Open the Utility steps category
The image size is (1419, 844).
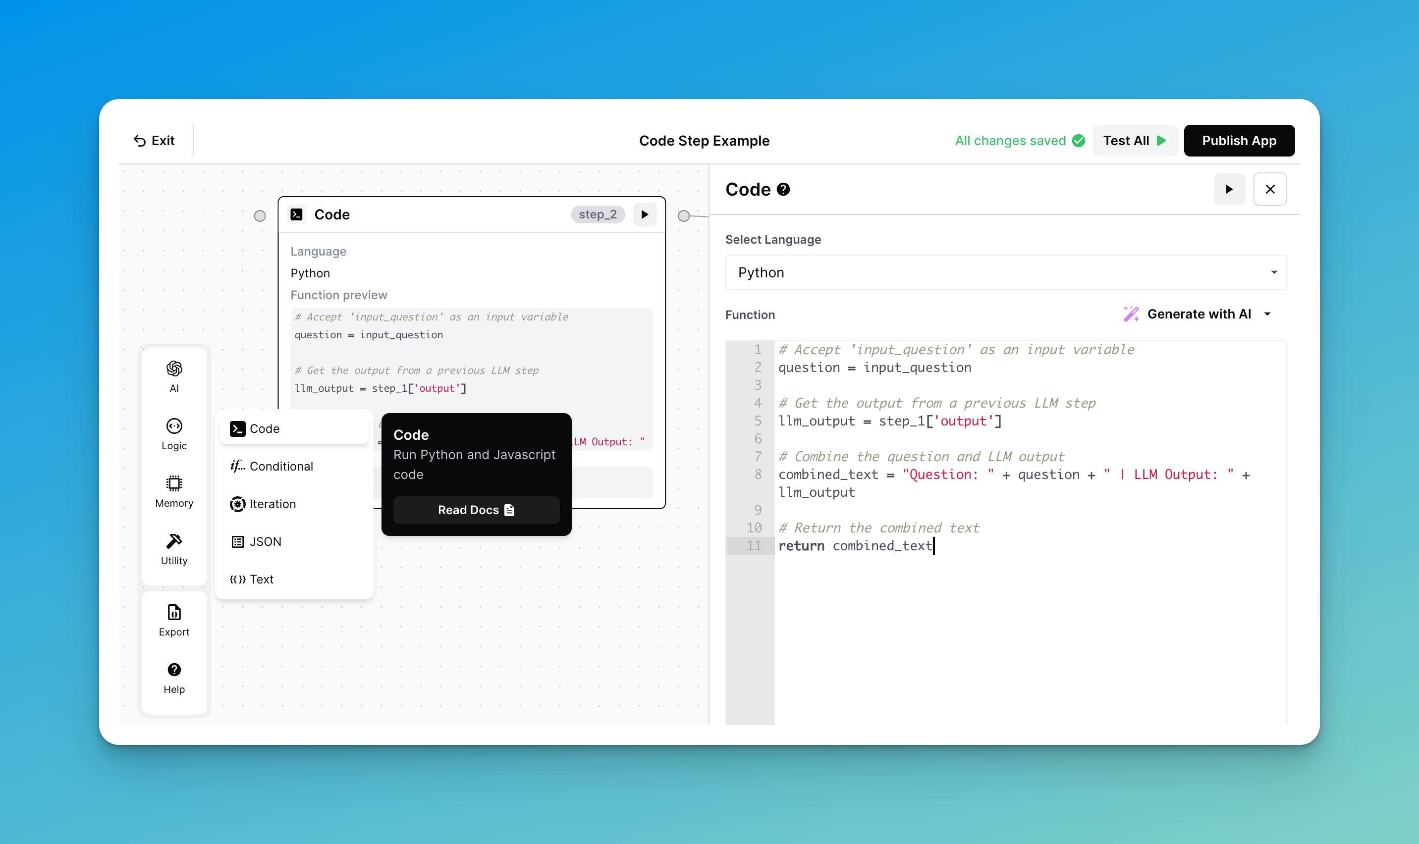point(174,549)
